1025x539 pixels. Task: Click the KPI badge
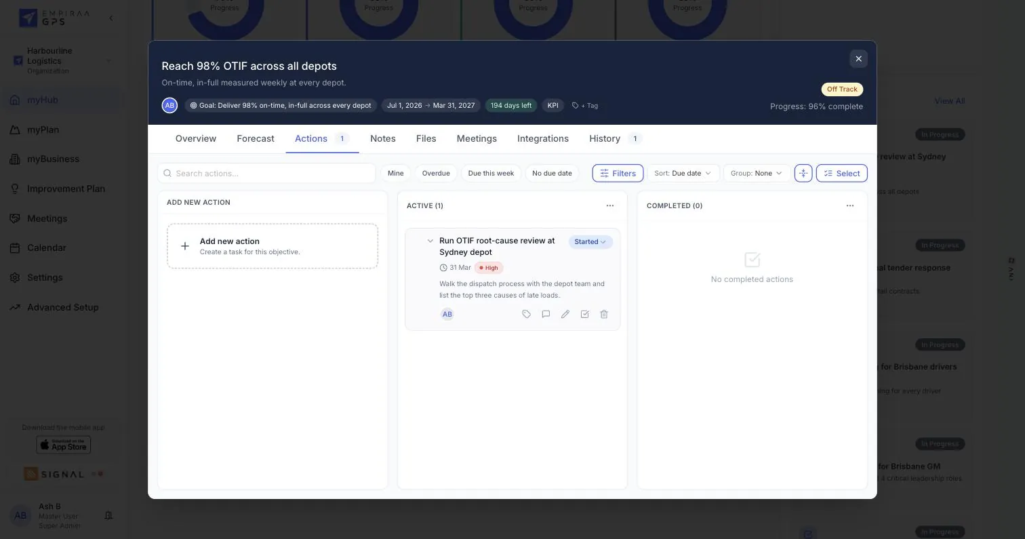553,106
